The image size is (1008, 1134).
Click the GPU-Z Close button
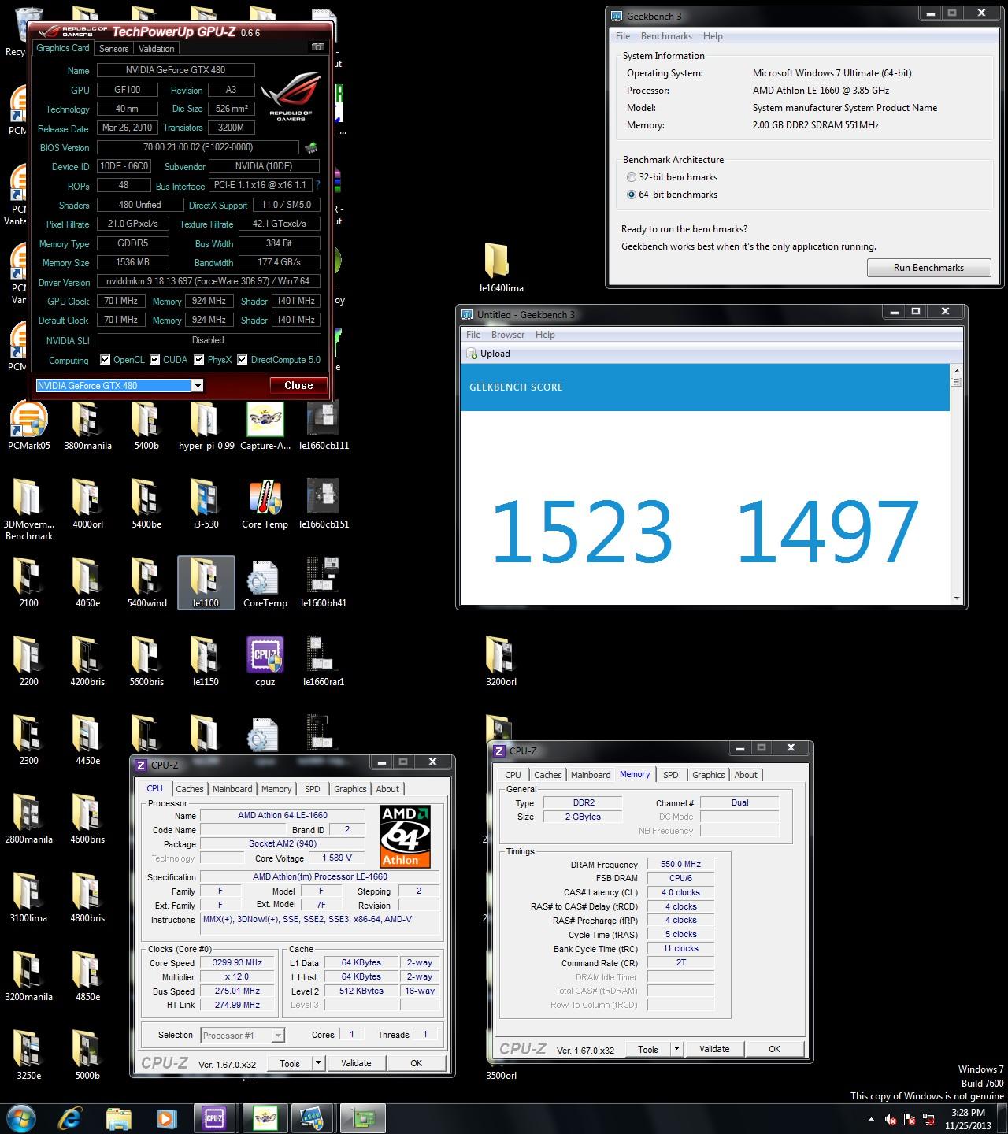click(x=298, y=385)
